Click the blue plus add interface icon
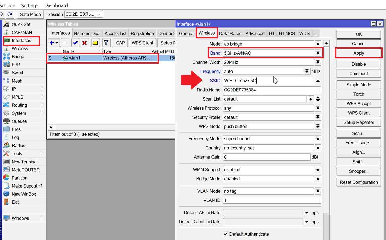386x240 pixels. point(52,43)
